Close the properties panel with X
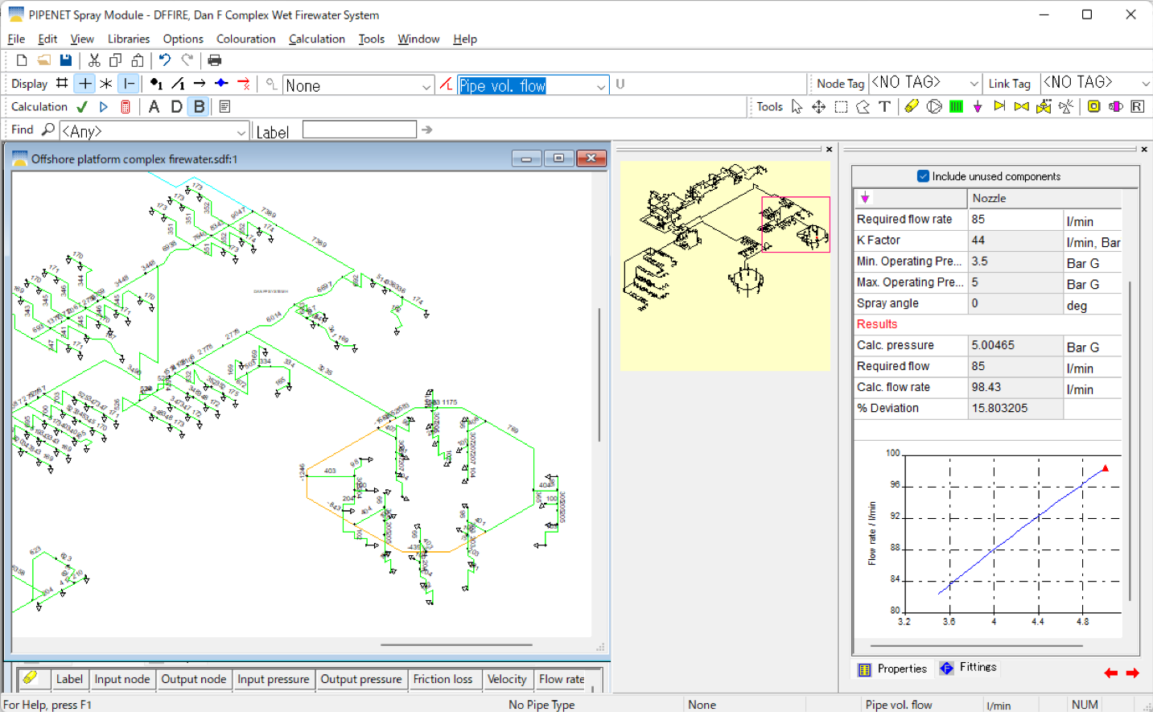1153x712 pixels. (1144, 149)
